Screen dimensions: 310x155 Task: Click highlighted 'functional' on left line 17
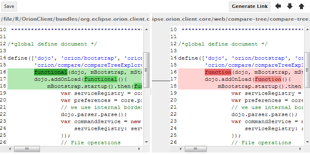(x=101, y=80)
